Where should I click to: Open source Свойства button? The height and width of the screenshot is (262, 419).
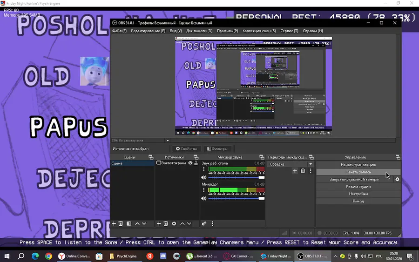(186, 148)
